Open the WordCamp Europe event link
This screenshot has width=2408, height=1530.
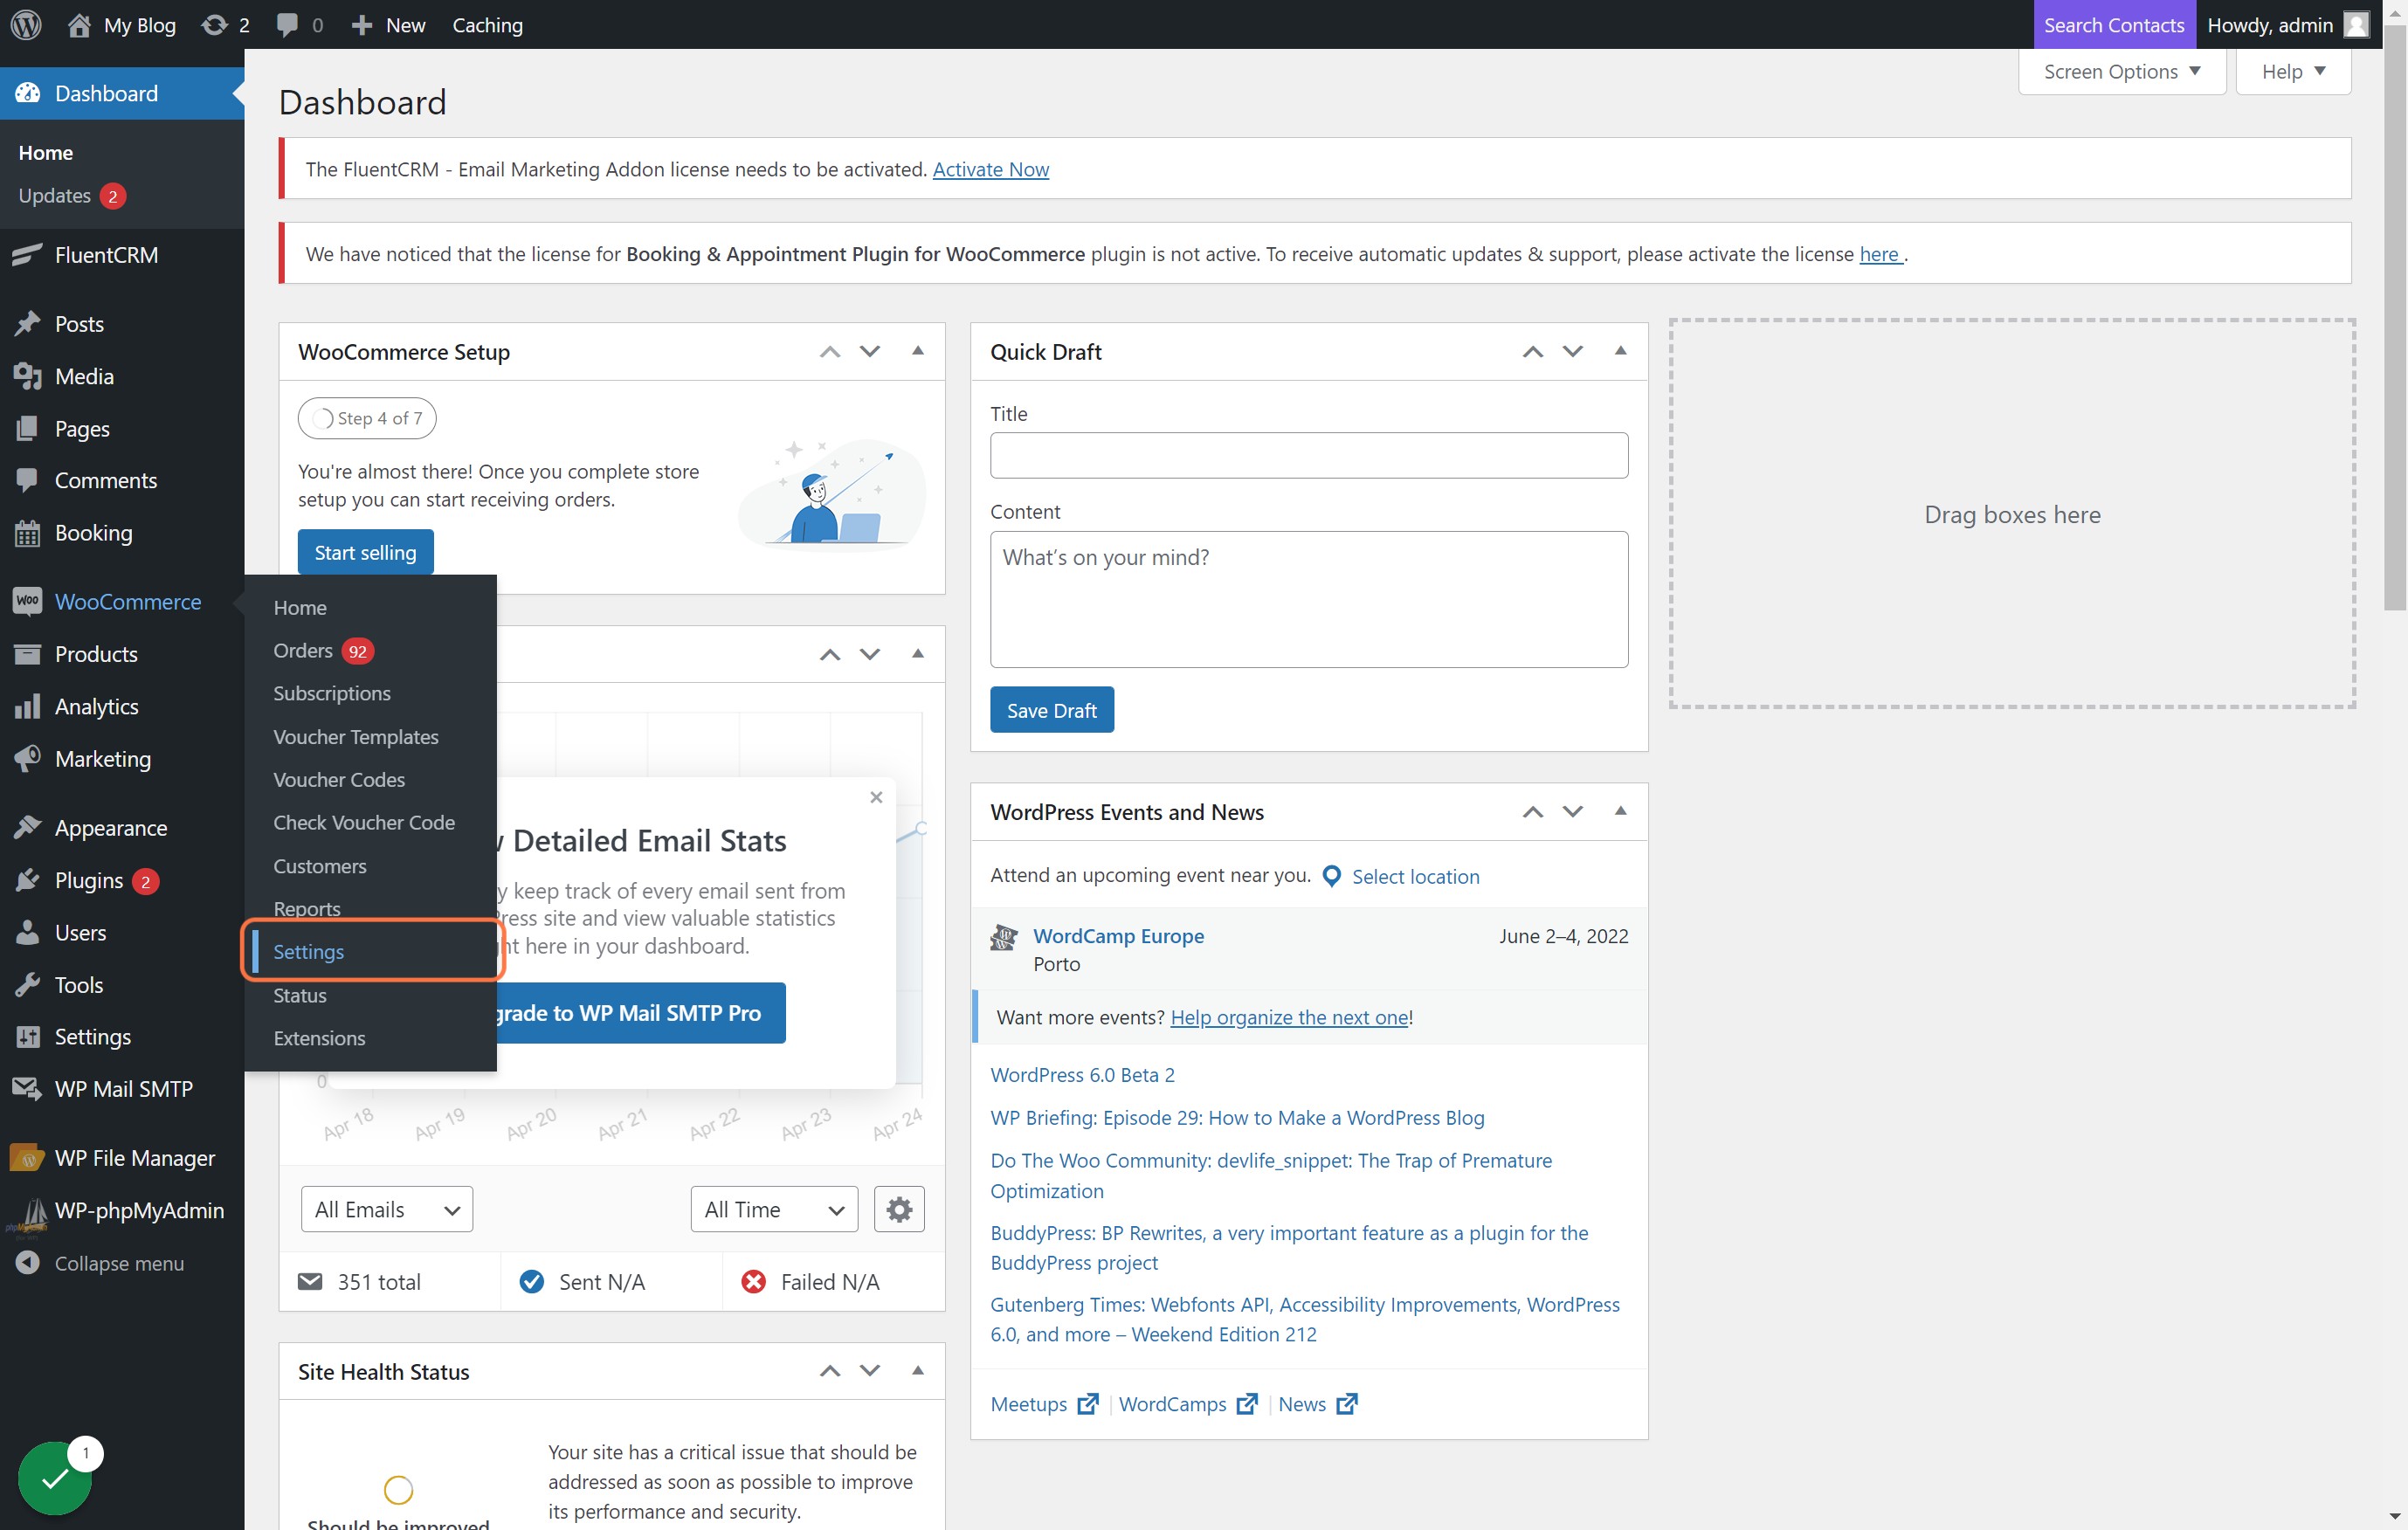pos(1118,936)
